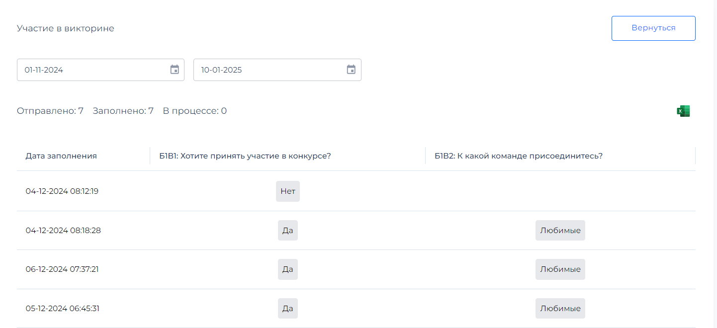
Task: Open the calendar picker for the start date
Action: 175,70
